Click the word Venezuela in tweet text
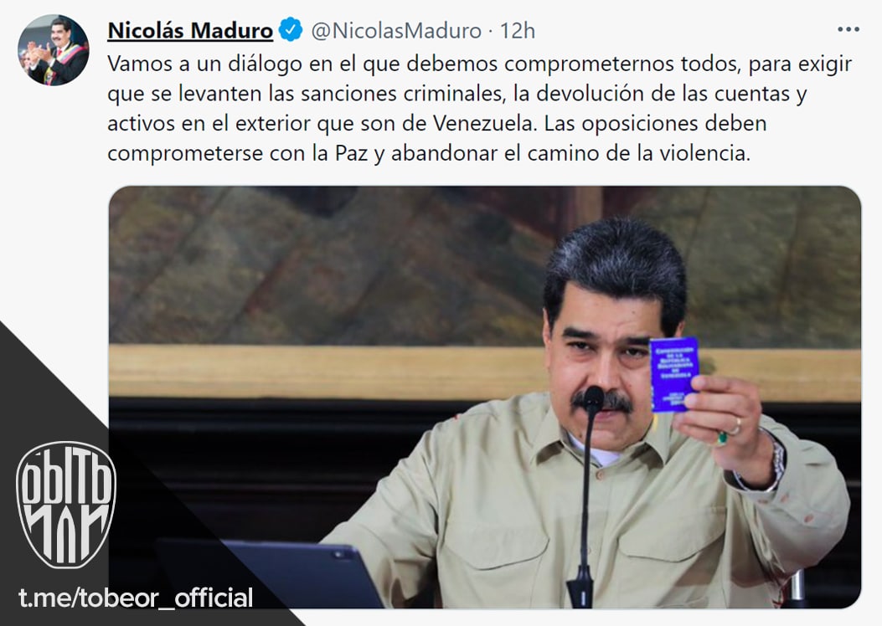882x626 pixels. pyautogui.click(x=482, y=123)
